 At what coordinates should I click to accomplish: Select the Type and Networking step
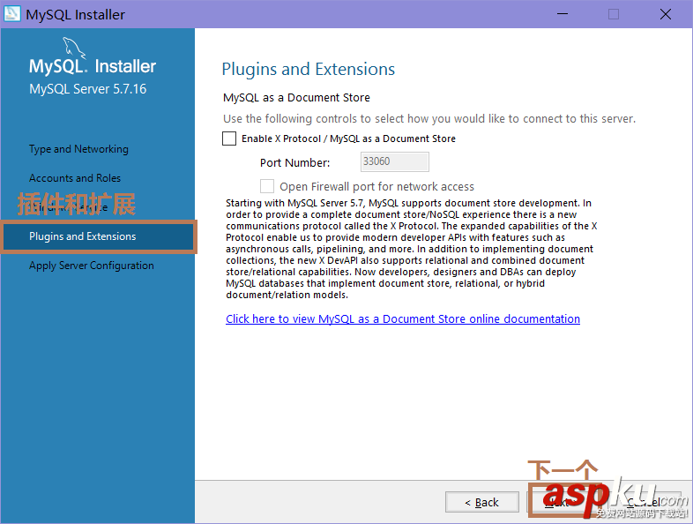(x=78, y=149)
